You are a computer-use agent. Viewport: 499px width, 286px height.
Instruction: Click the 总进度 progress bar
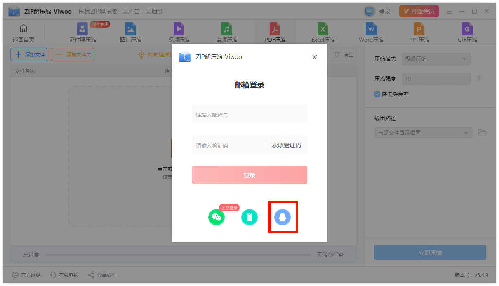coord(179,255)
